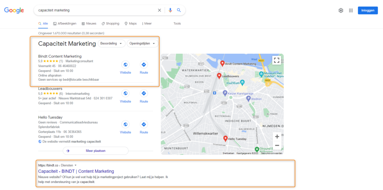
Task: Click the Bindt Content Marketing map pin
Action: (x=222, y=63)
